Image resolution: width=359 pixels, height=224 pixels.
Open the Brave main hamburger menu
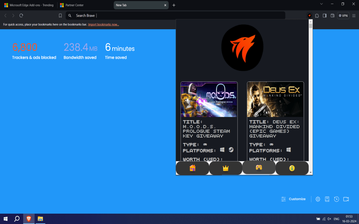(x=354, y=16)
